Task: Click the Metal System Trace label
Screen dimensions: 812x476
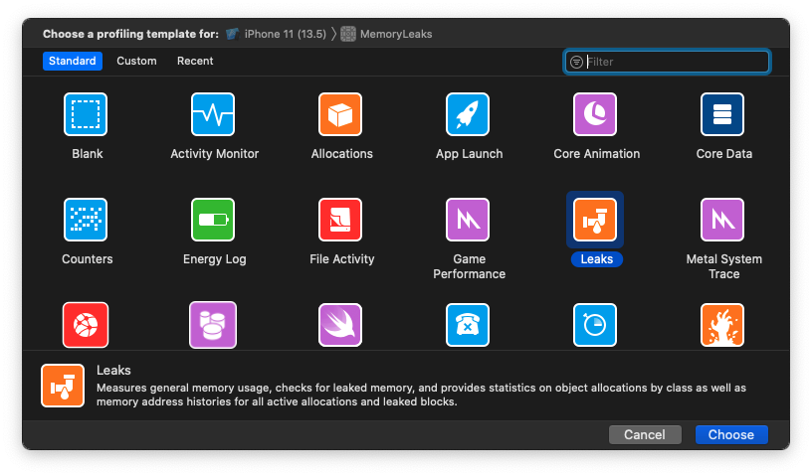Action: tap(724, 266)
